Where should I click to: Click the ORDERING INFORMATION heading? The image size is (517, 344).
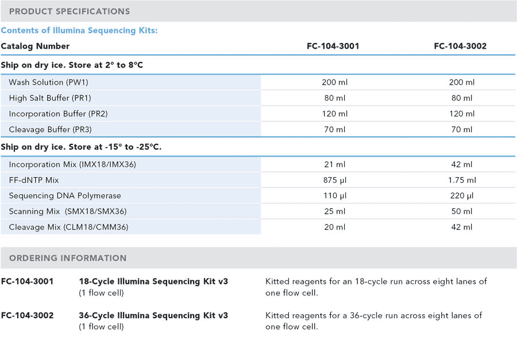pos(68,258)
